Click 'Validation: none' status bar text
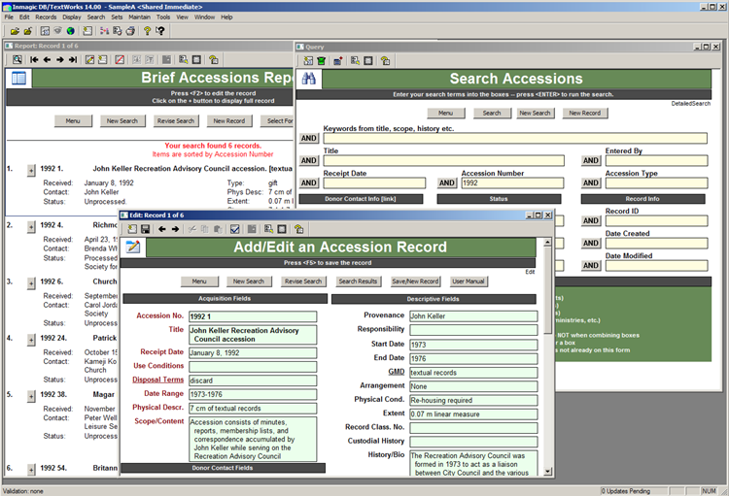The image size is (729, 496). (22, 491)
